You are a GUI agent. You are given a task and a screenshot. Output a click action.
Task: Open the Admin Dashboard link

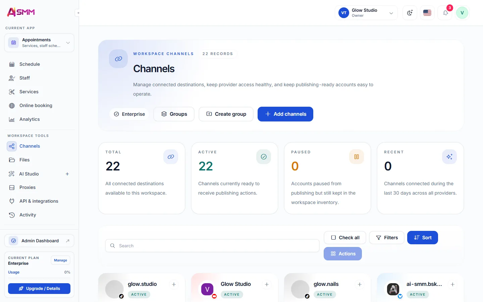pyautogui.click(x=39, y=241)
